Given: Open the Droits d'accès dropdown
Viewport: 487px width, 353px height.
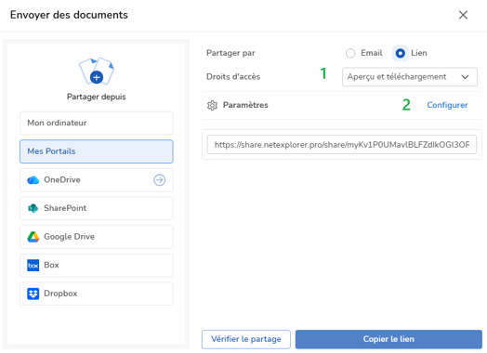Looking at the screenshot, I should (x=410, y=77).
